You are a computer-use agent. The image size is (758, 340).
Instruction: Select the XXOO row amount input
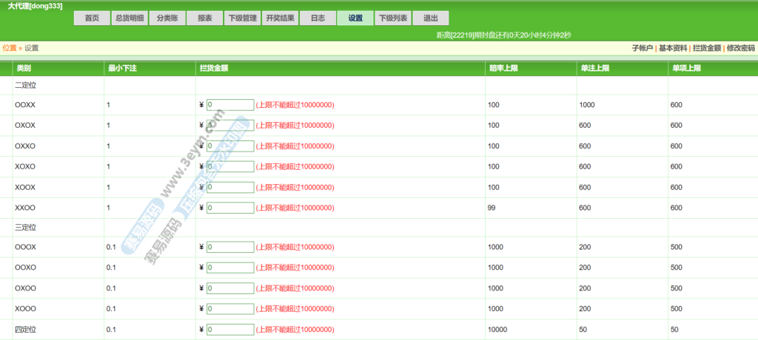[x=230, y=208]
